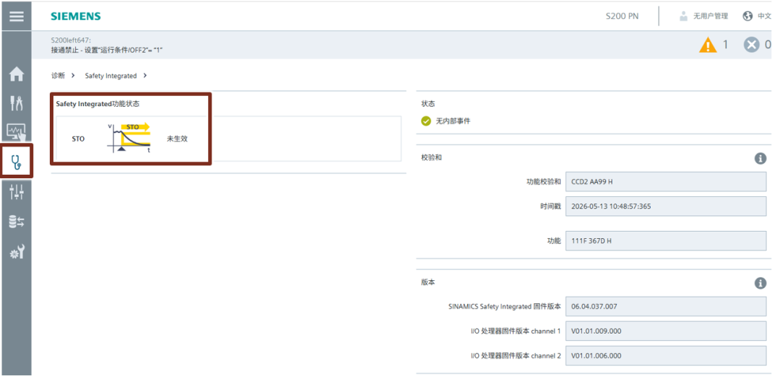Click the channel 1 firmware version field
Viewport: 780px width, 379px height.
(666, 331)
